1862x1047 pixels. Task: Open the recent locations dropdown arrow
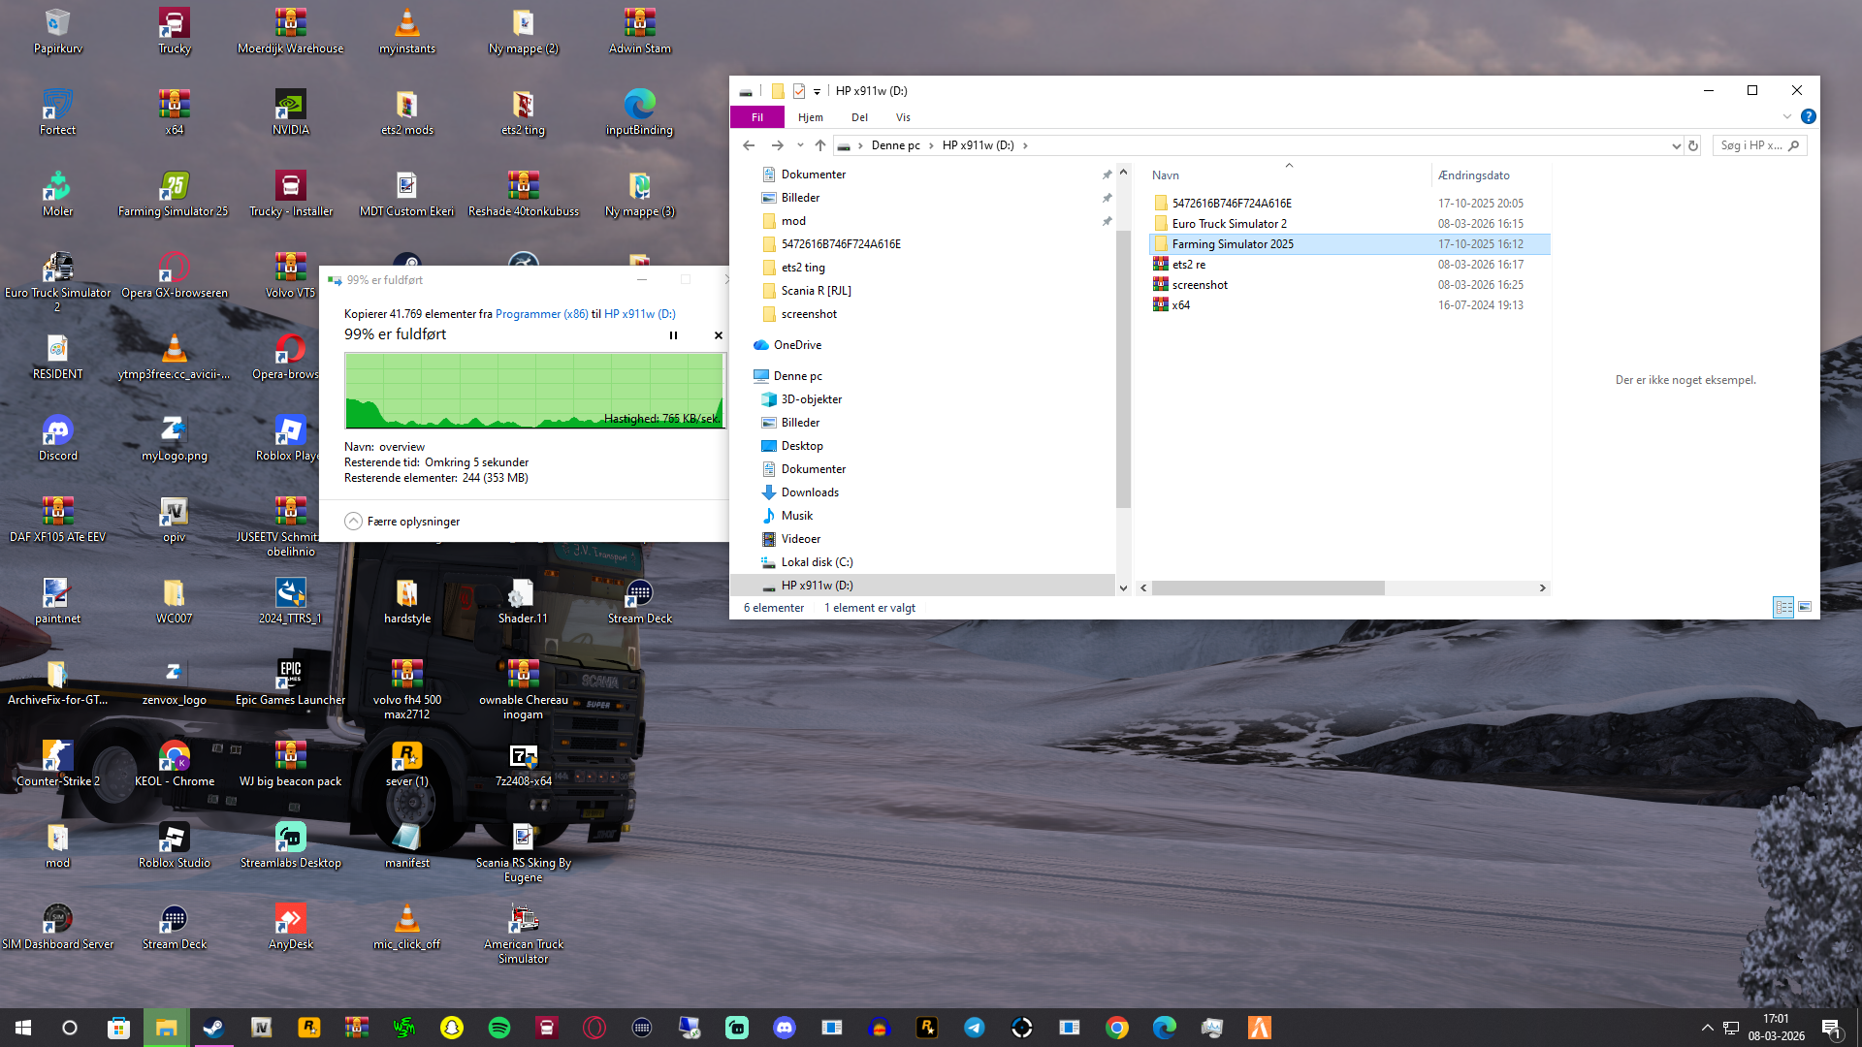(800, 145)
